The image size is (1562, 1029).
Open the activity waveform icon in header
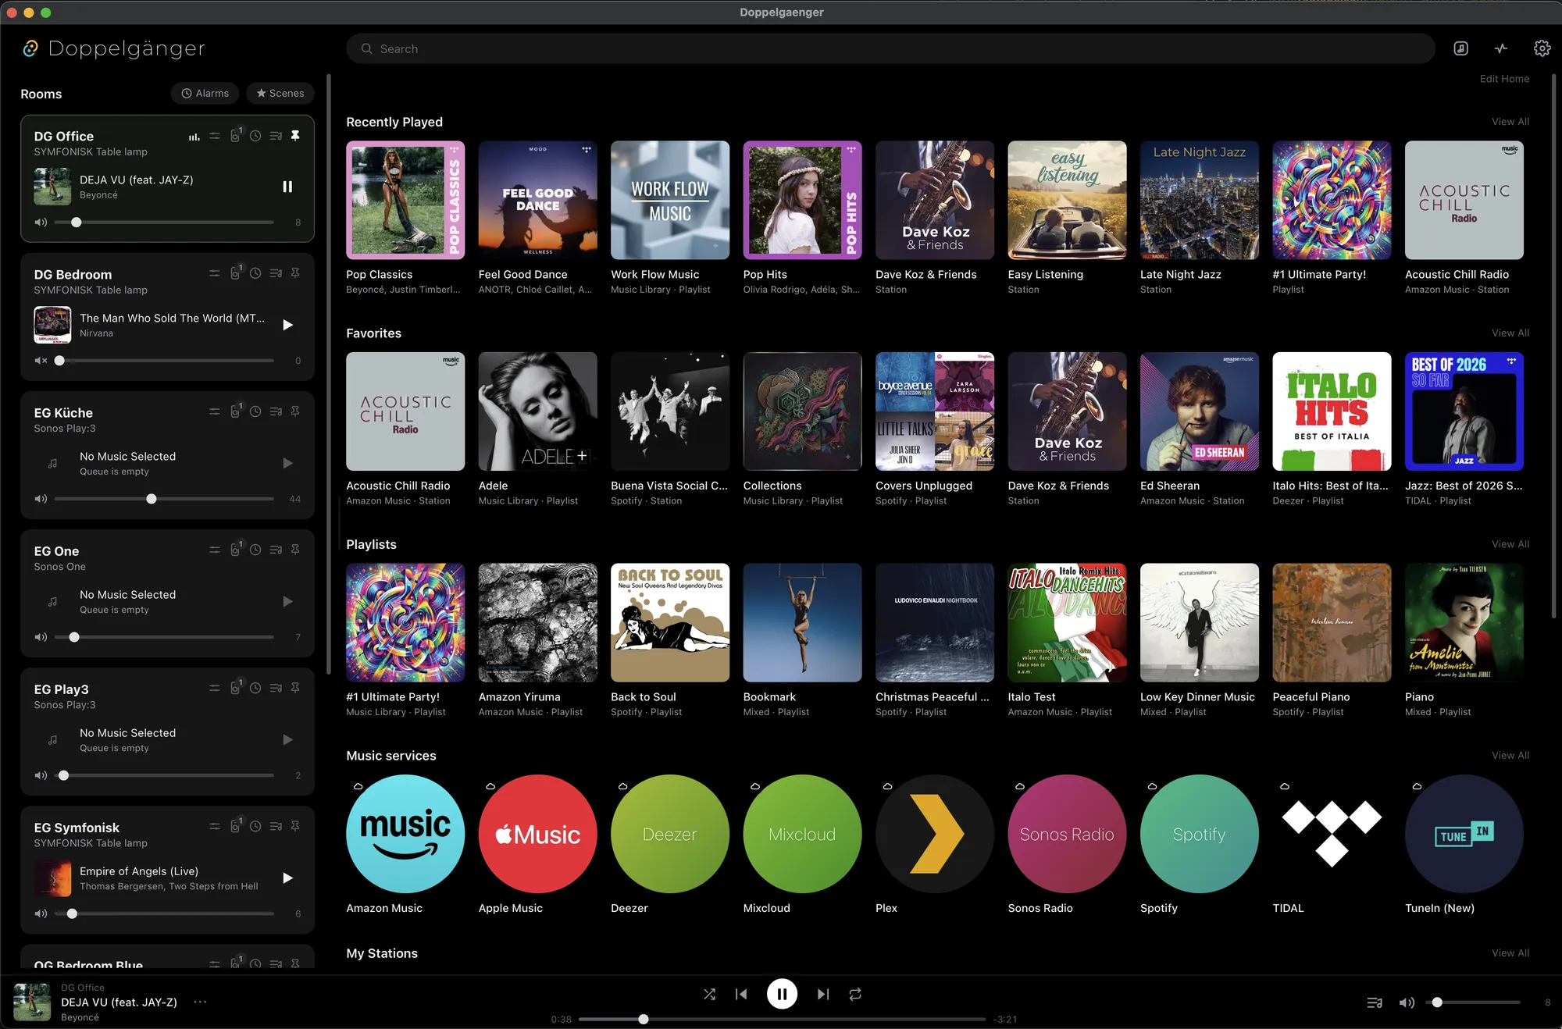[x=1501, y=48]
